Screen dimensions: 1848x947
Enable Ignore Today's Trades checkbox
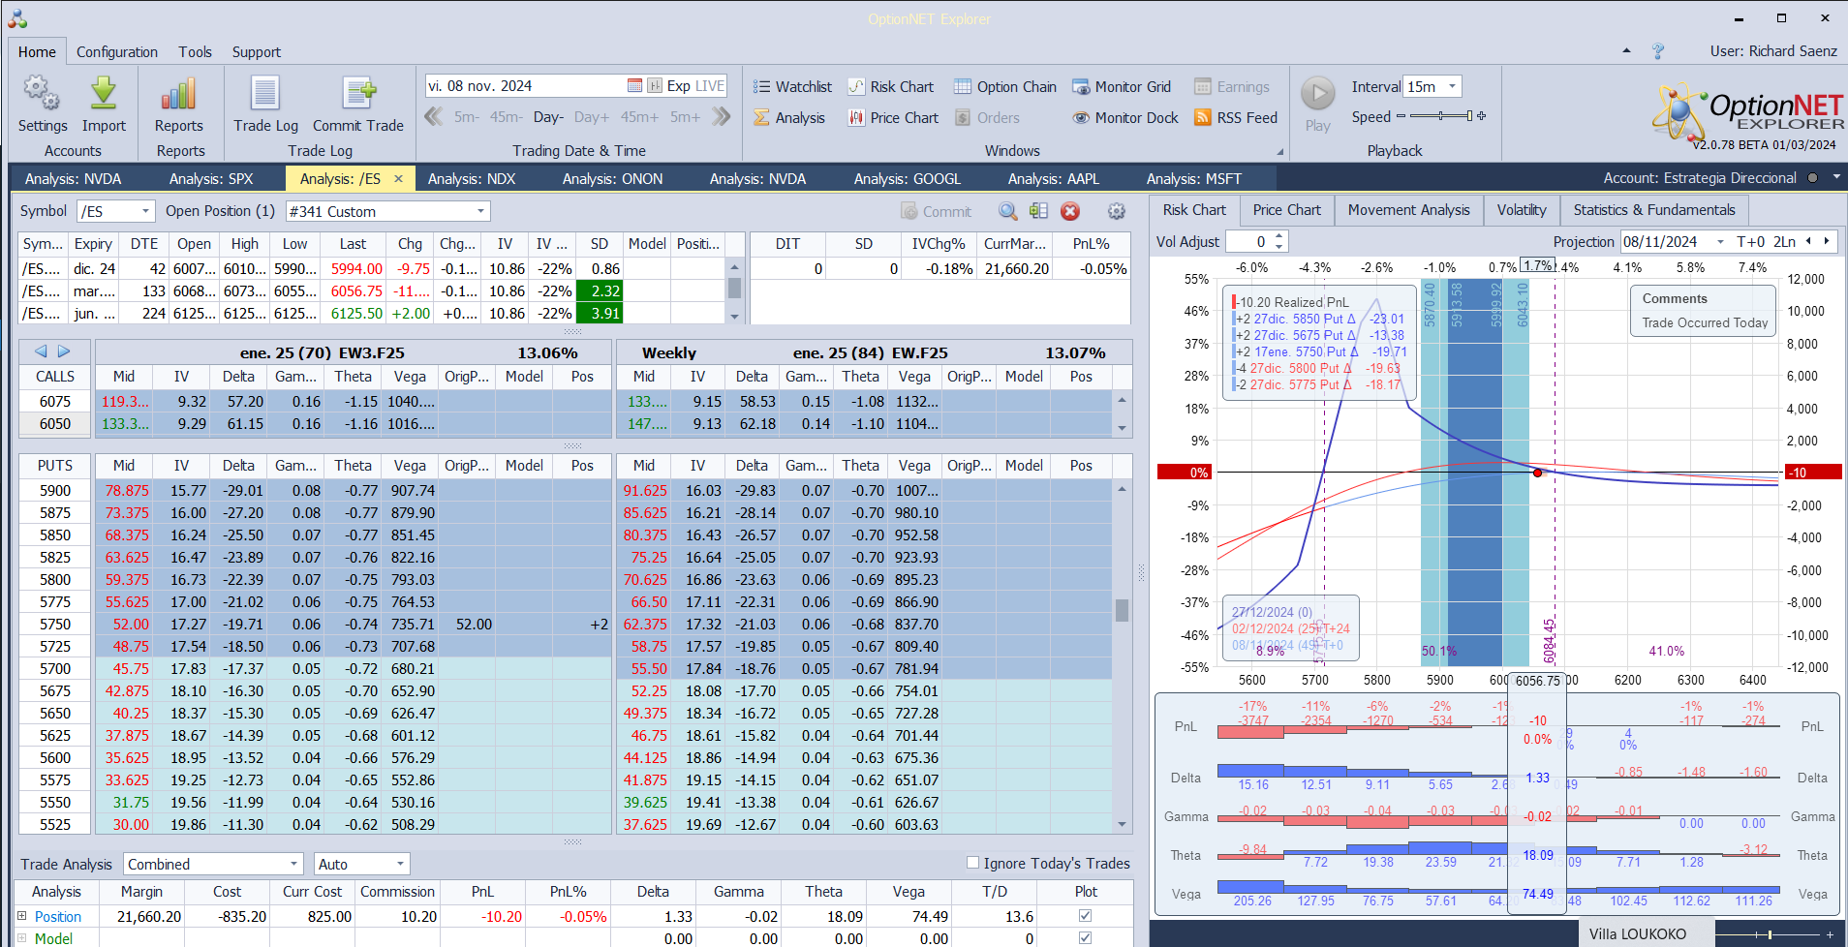tap(972, 863)
